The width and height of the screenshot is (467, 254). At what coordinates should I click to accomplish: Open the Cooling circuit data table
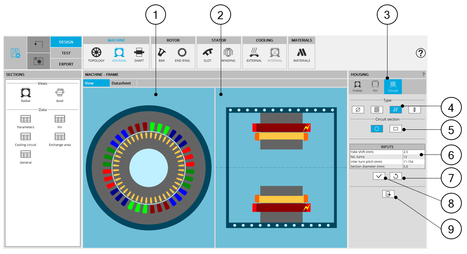(x=26, y=139)
